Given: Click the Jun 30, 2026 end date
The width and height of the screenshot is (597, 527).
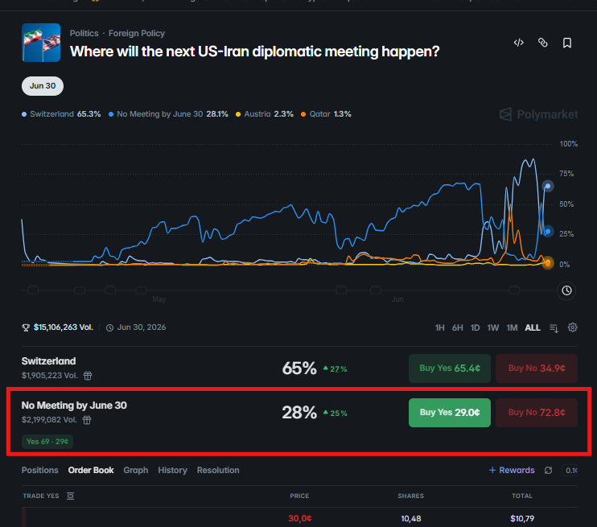Looking at the screenshot, I should (x=142, y=327).
